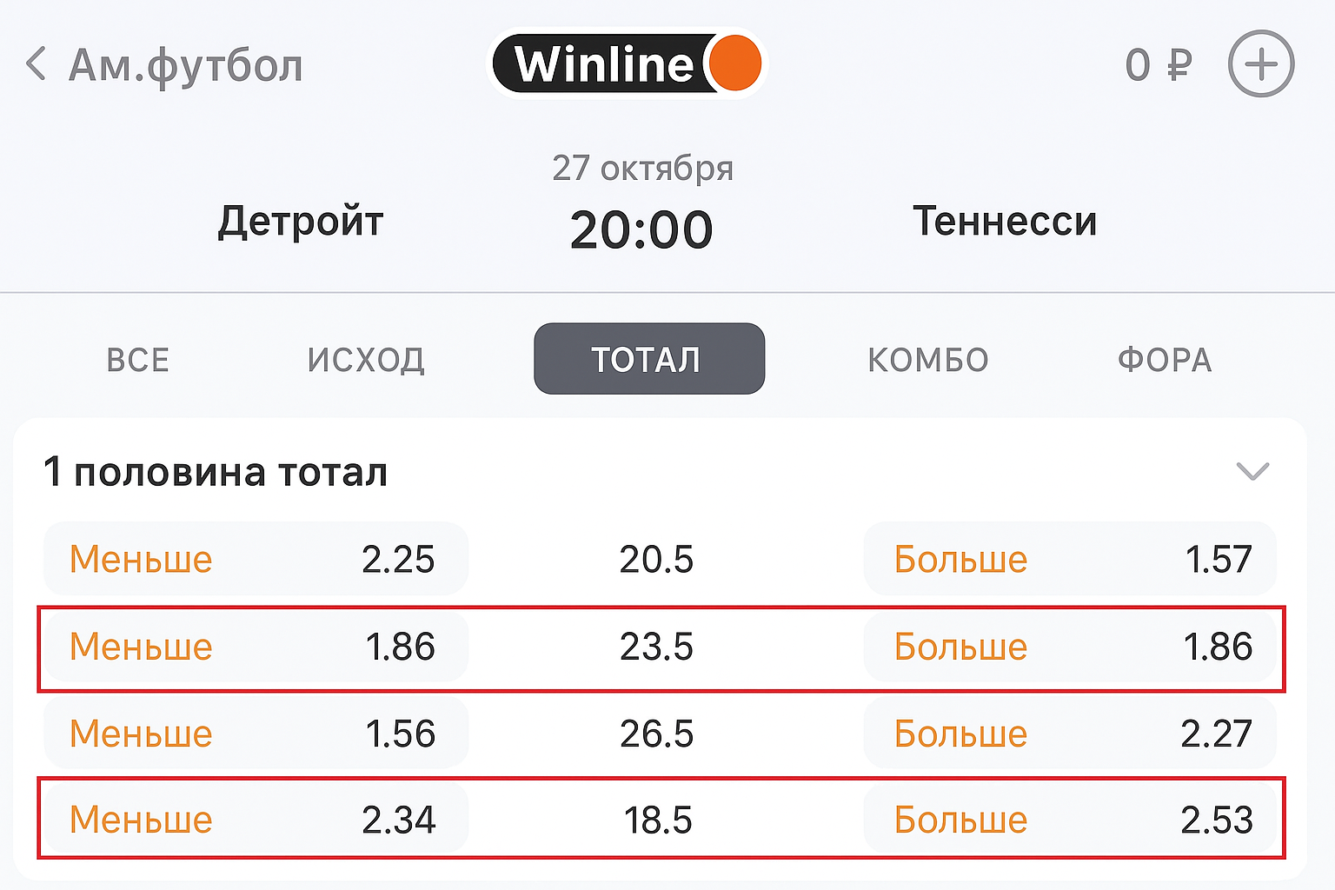This screenshot has width=1335, height=890.
Task: Collapse the 1 половина тотал section
Action: 1252,471
